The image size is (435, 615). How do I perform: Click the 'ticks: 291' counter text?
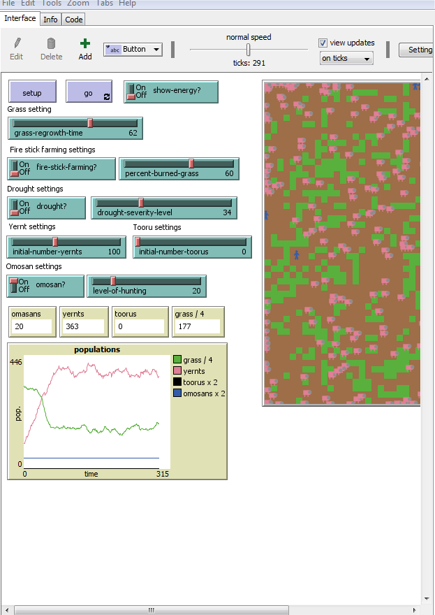coord(249,63)
